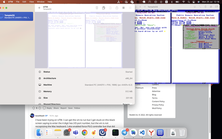Open the Privacy Policy link

point(158,105)
